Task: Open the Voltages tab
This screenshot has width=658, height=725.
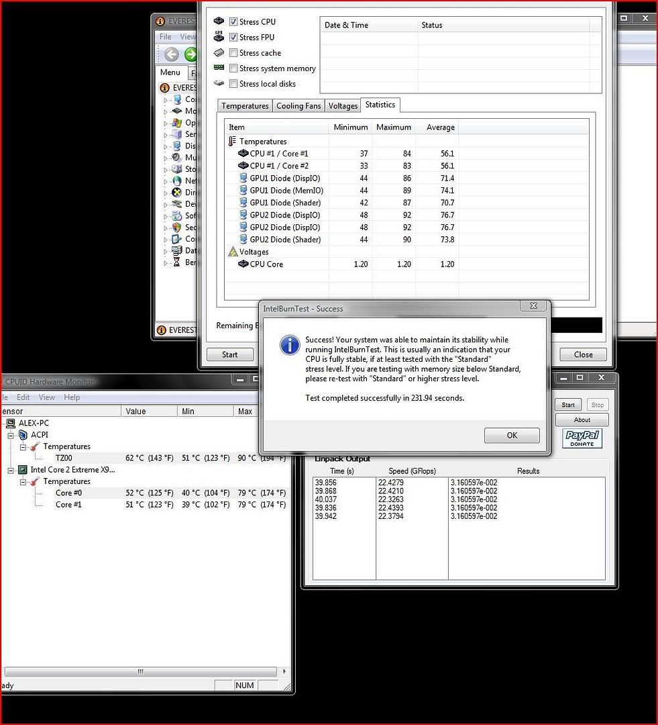Action: coord(343,106)
